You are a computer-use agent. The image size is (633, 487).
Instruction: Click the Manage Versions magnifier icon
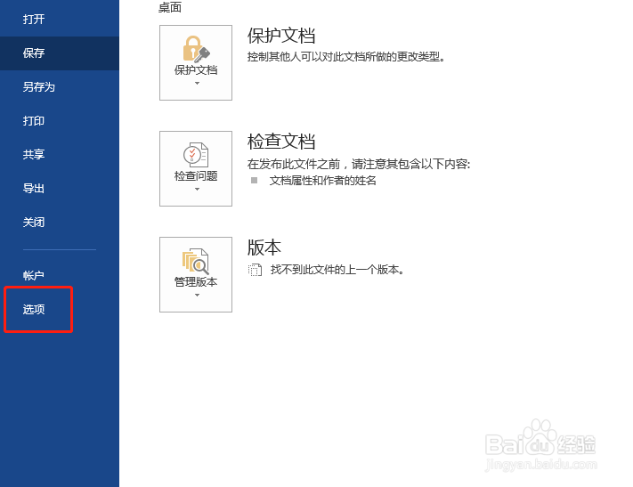click(x=195, y=261)
